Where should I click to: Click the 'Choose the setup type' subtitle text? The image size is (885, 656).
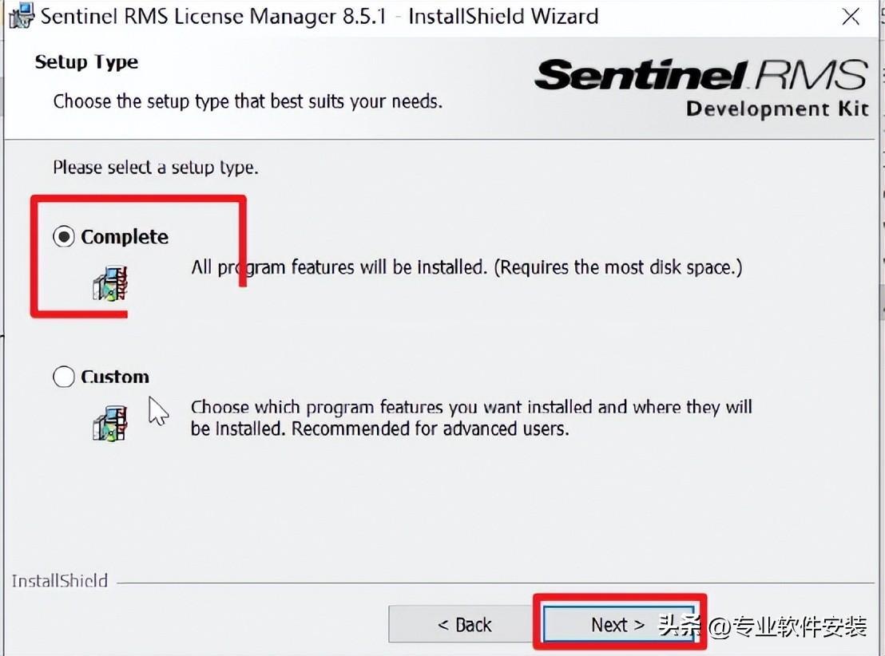248,101
